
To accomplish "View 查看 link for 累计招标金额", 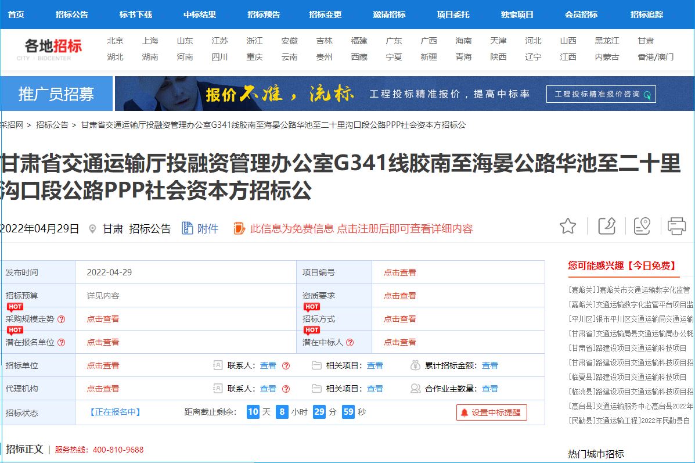I will tap(490, 365).
